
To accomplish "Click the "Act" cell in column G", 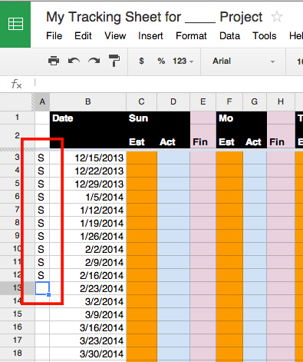I will coord(255,136).
